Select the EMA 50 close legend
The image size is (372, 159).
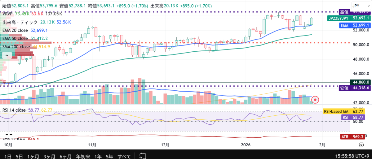coord(15,38)
